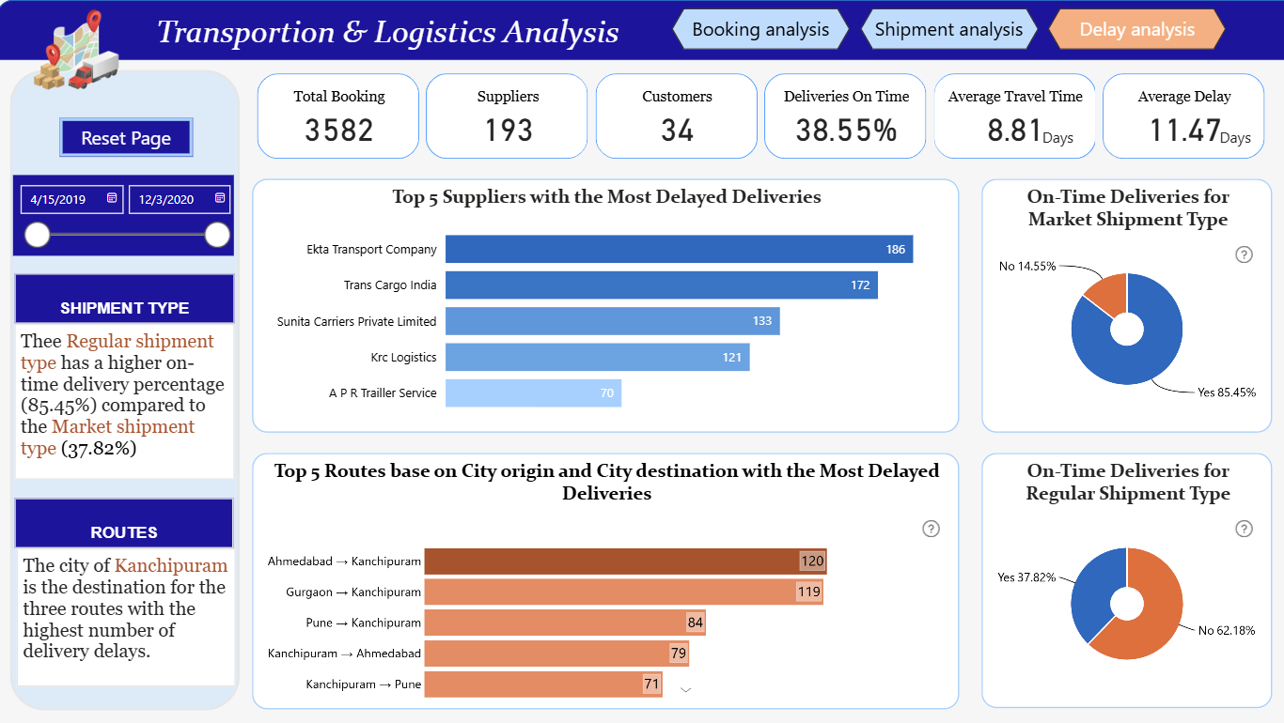Click the right handle of date slider
Viewport: 1284px width, 723px height.
point(217,235)
